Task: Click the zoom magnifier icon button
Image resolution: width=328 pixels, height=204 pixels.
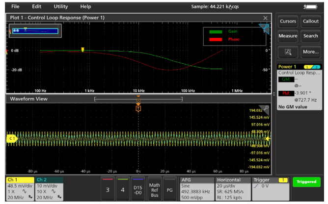Action: [x=288, y=52]
